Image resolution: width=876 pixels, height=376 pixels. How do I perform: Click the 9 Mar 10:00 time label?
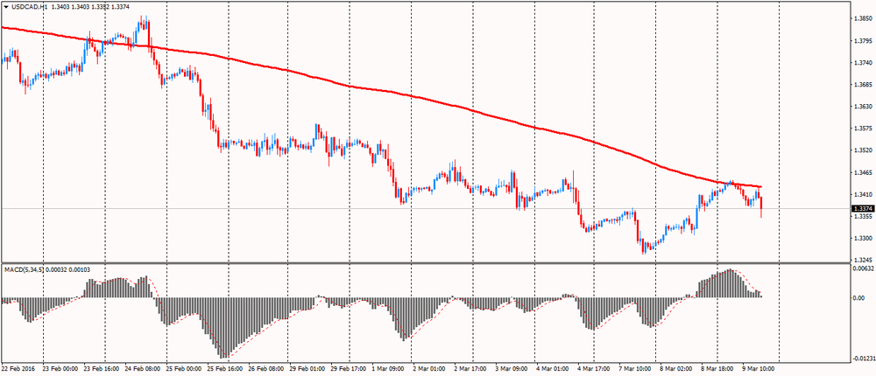pyautogui.click(x=759, y=369)
